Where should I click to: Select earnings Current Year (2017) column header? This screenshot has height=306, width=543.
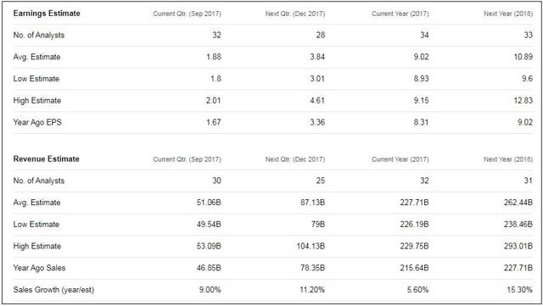coord(400,14)
